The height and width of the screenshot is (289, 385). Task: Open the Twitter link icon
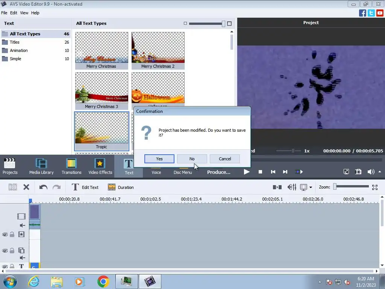[x=371, y=13]
